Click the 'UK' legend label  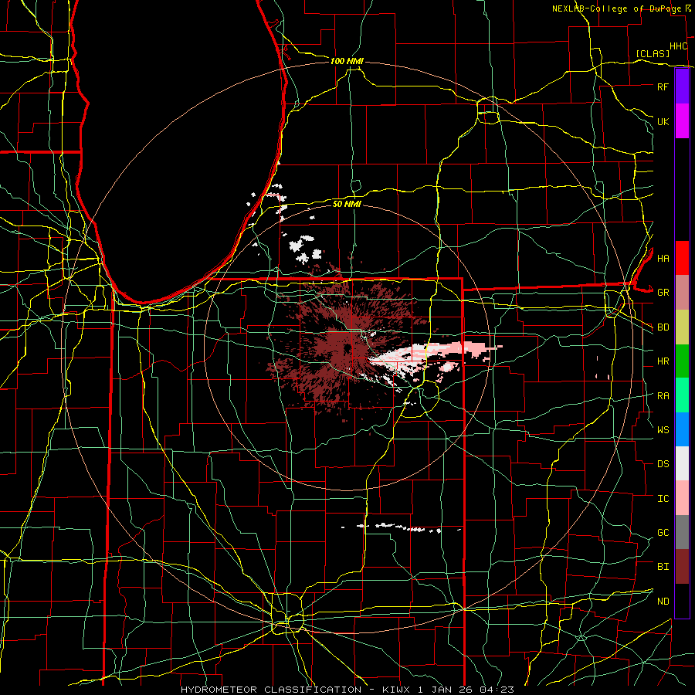(663, 121)
